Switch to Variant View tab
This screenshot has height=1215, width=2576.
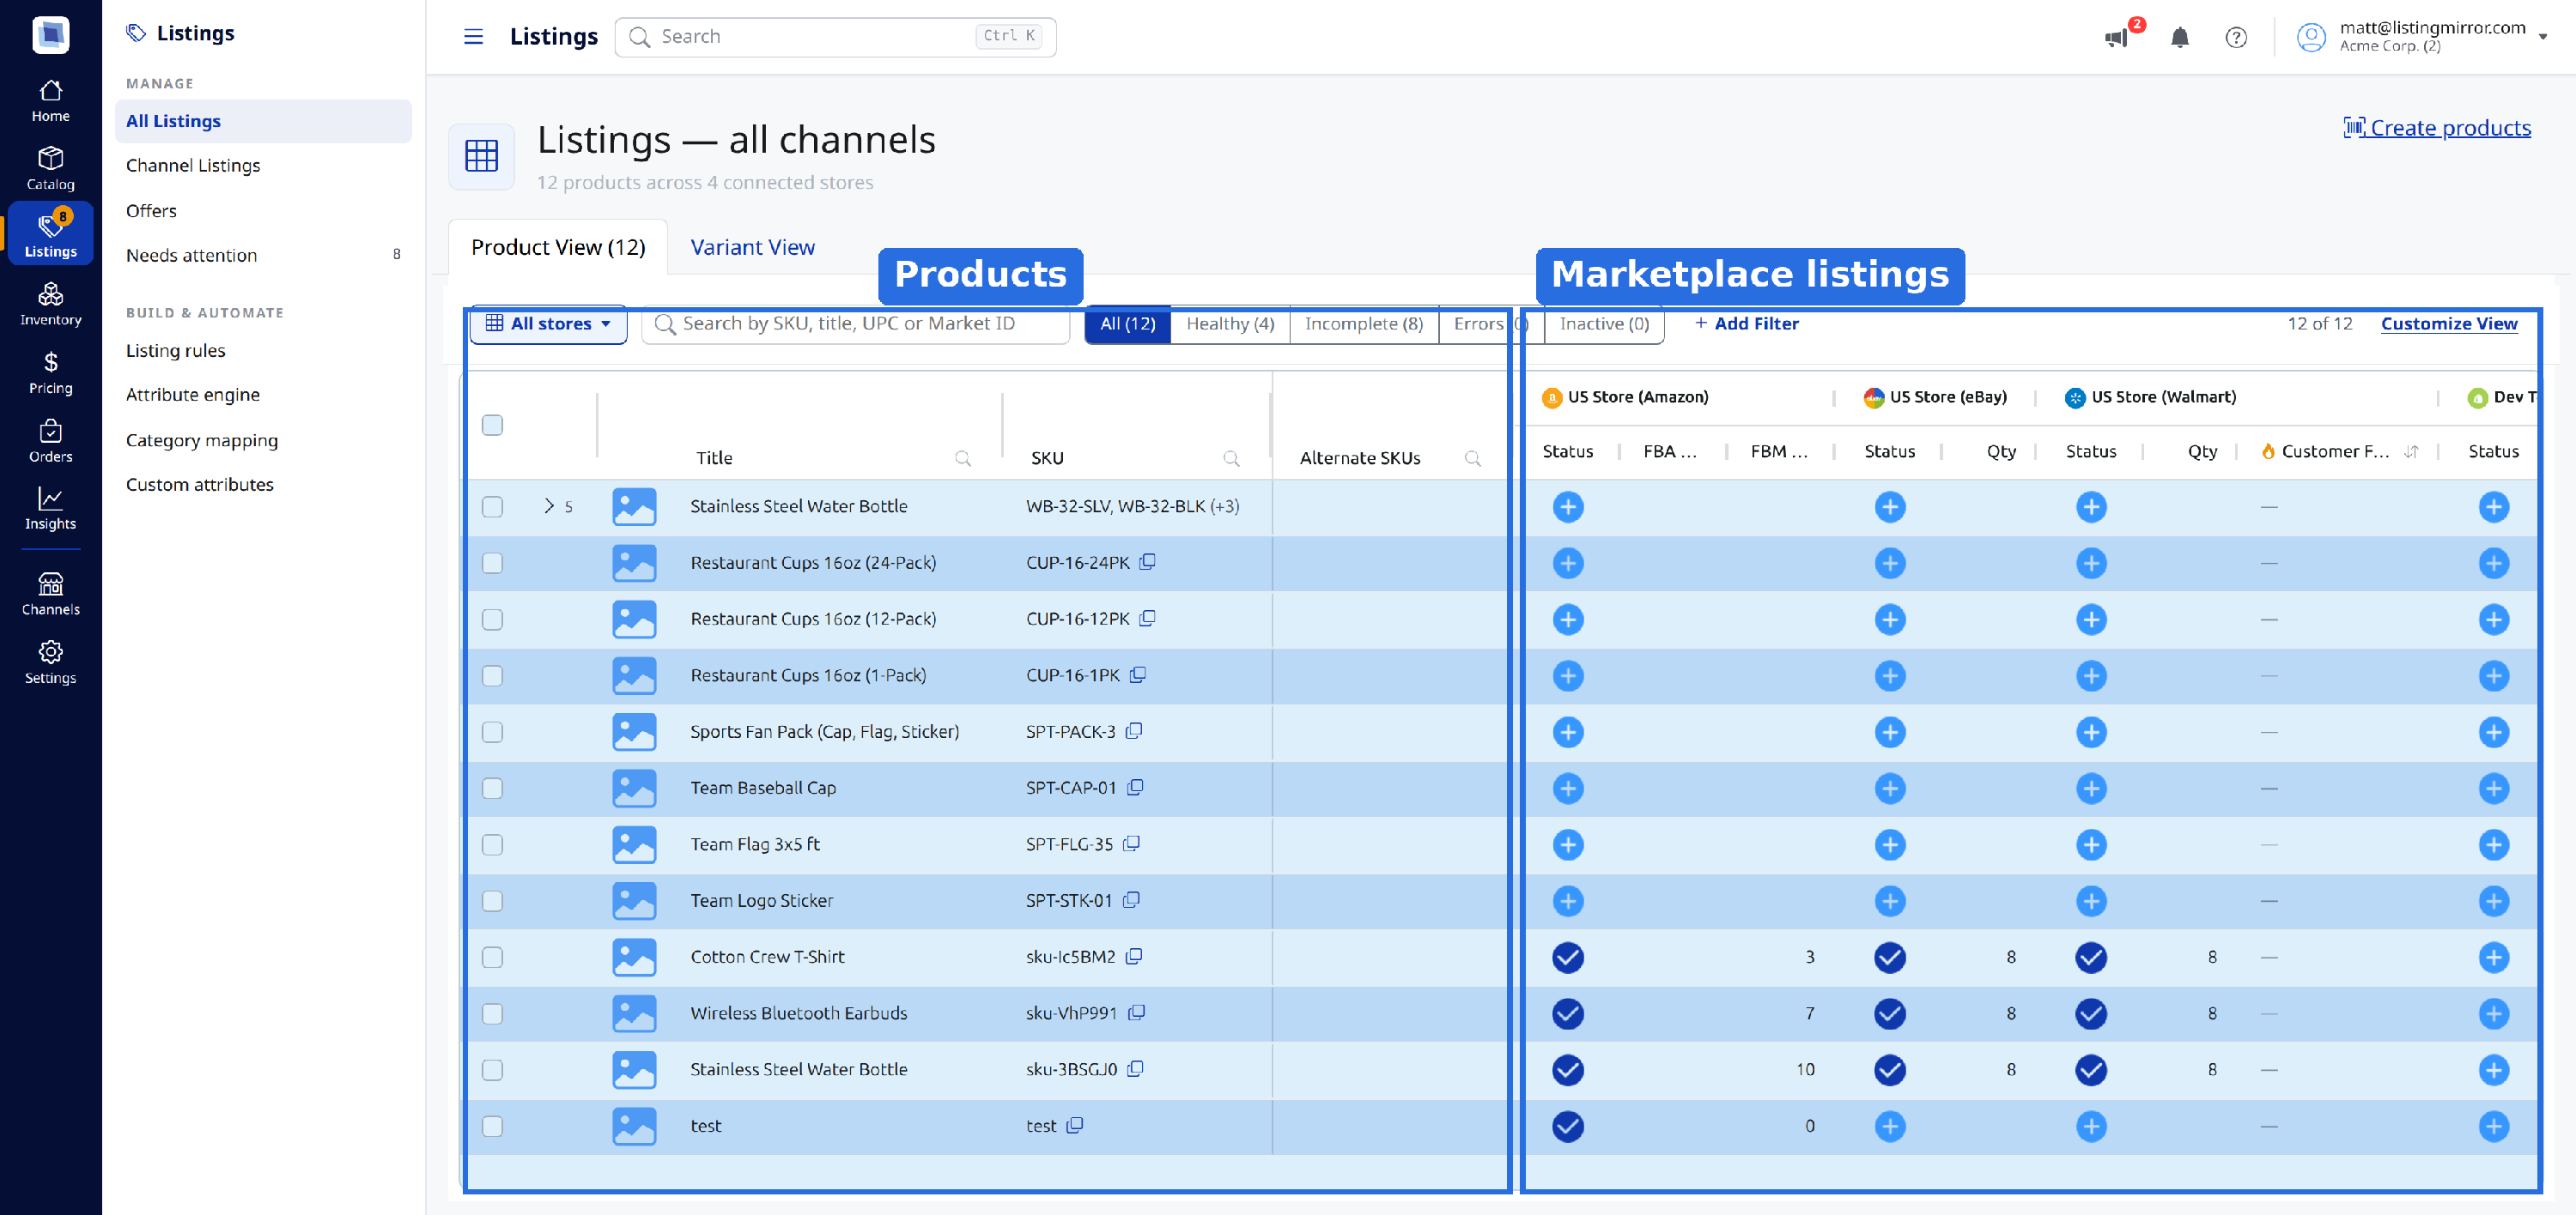pos(752,247)
